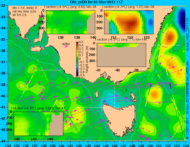Click the 0.5 value on color bar
190x147 pixels.
pos(81,42)
